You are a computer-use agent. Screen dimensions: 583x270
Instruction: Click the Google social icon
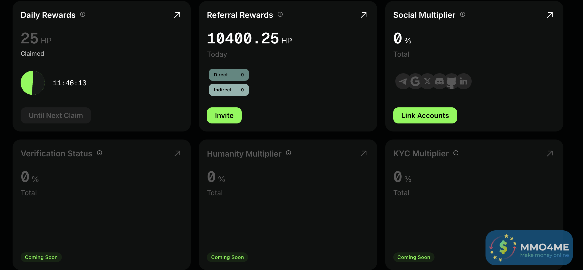coord(415,81)
